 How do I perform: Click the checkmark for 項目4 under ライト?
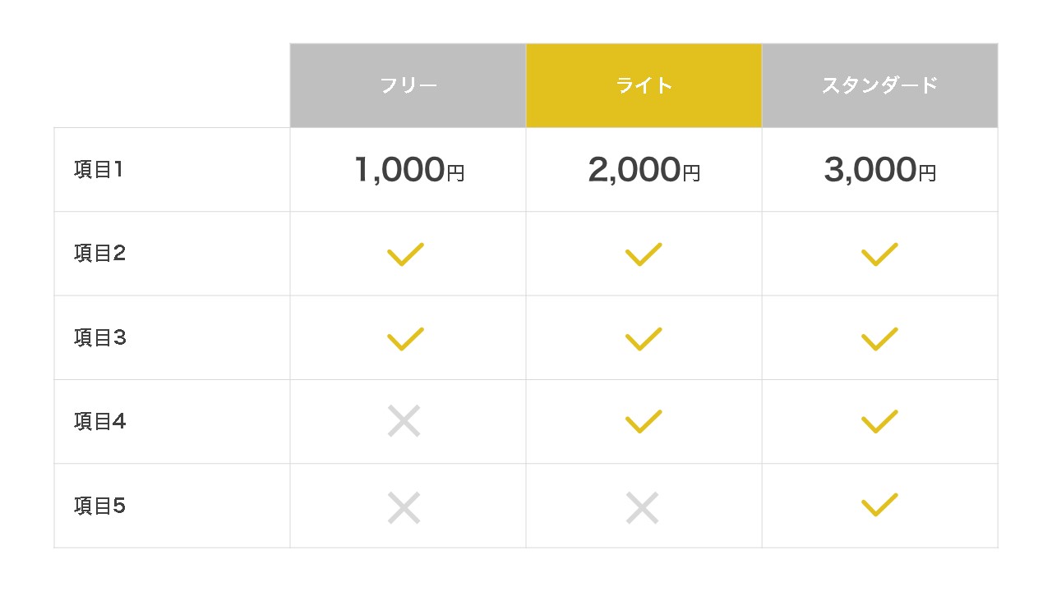(644, 422)
